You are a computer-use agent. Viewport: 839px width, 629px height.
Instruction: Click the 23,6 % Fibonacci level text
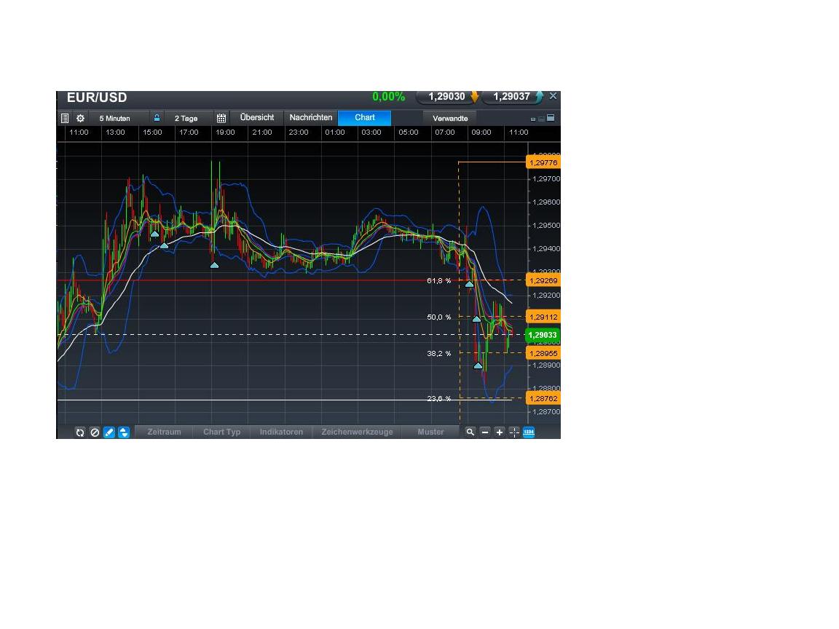[x=438, y=398]
